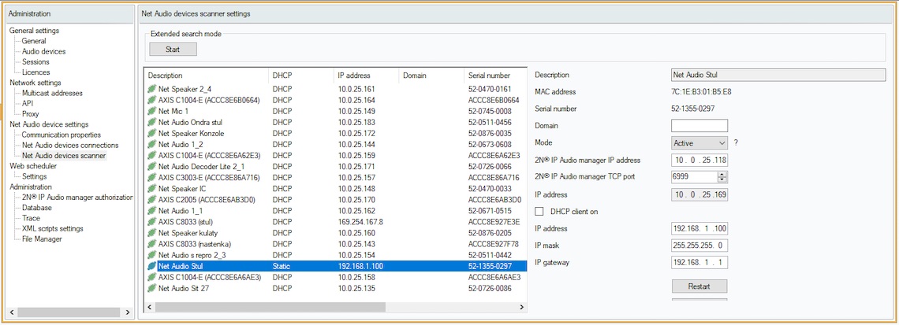Select Multicast addresses under Network settings
Screen dimensions: 899x325
pyautogui.click(x=52, y=94)
